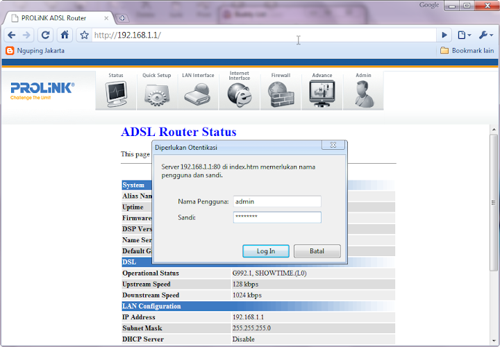This screenshot has height=347, width=500.
Task: Click the Upstream Speed 128 kbps value
Action: [245, 285]
